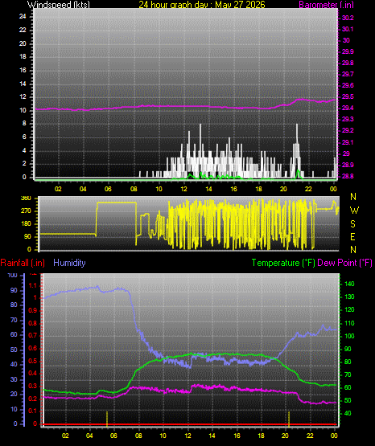Click the E compass label beside wind direction
The width and height of the screenshot is (375, 446).
(352, 236)
